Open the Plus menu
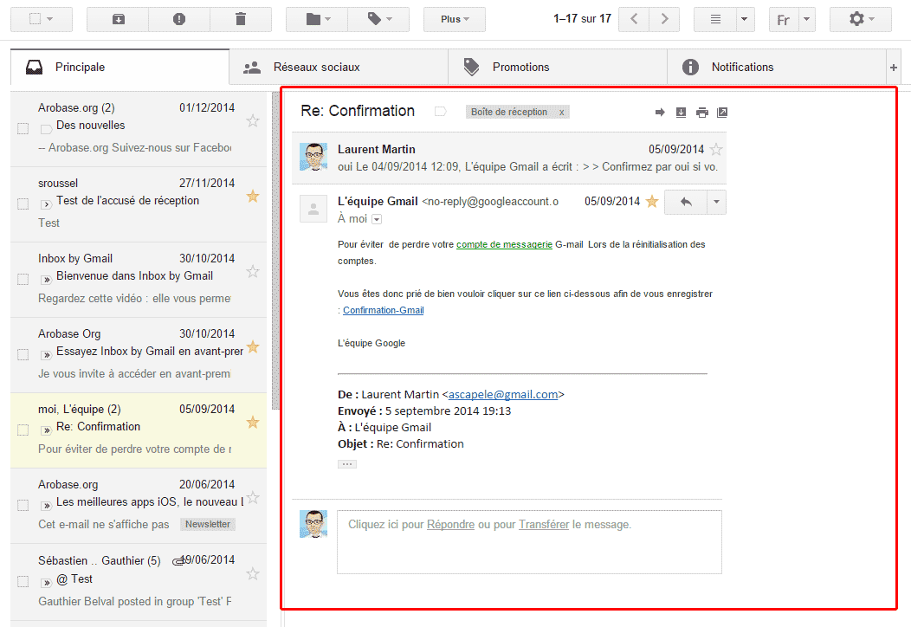This screenshot has height=627, width=911. [x=455, y=19]
